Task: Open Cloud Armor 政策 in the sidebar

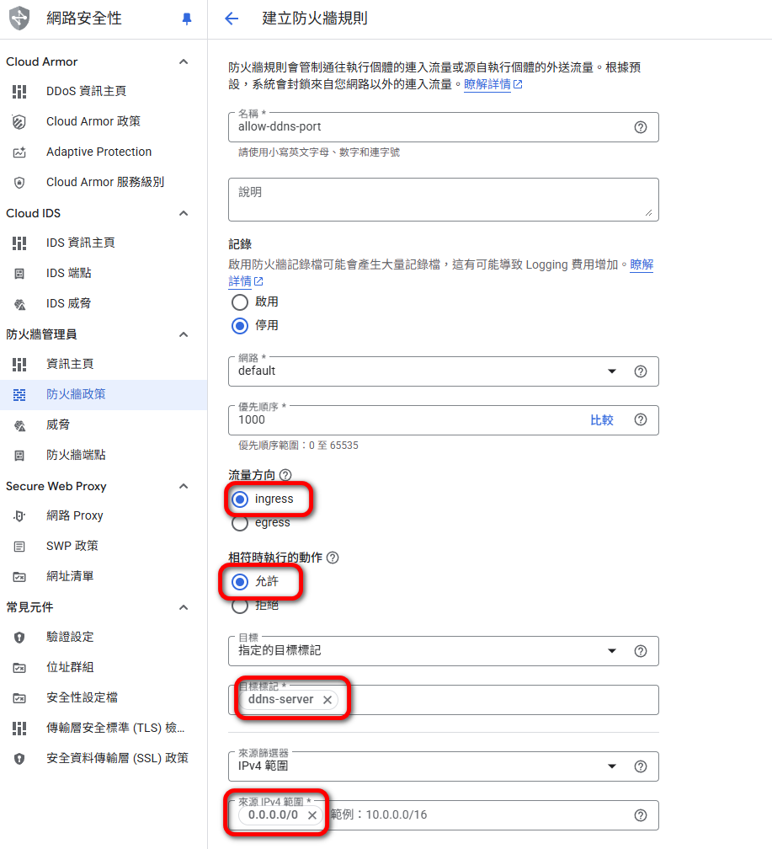Action: 93,121
